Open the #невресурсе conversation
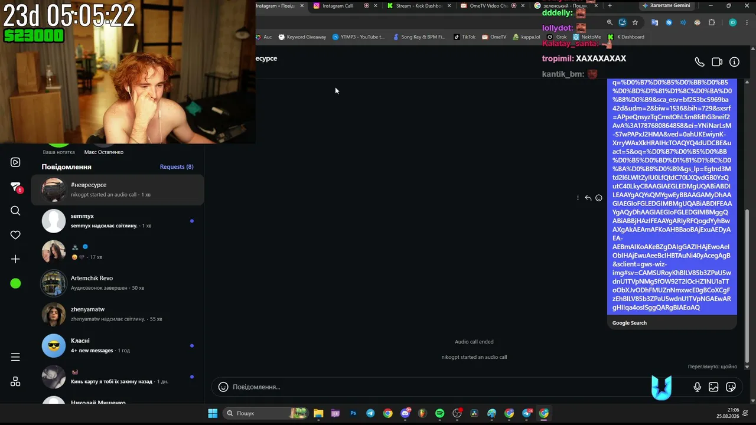756x425 pixels. [118, 189]
